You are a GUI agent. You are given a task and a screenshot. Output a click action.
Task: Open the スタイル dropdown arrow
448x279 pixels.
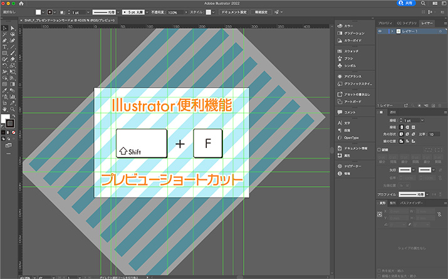click(x=213, y=13)
